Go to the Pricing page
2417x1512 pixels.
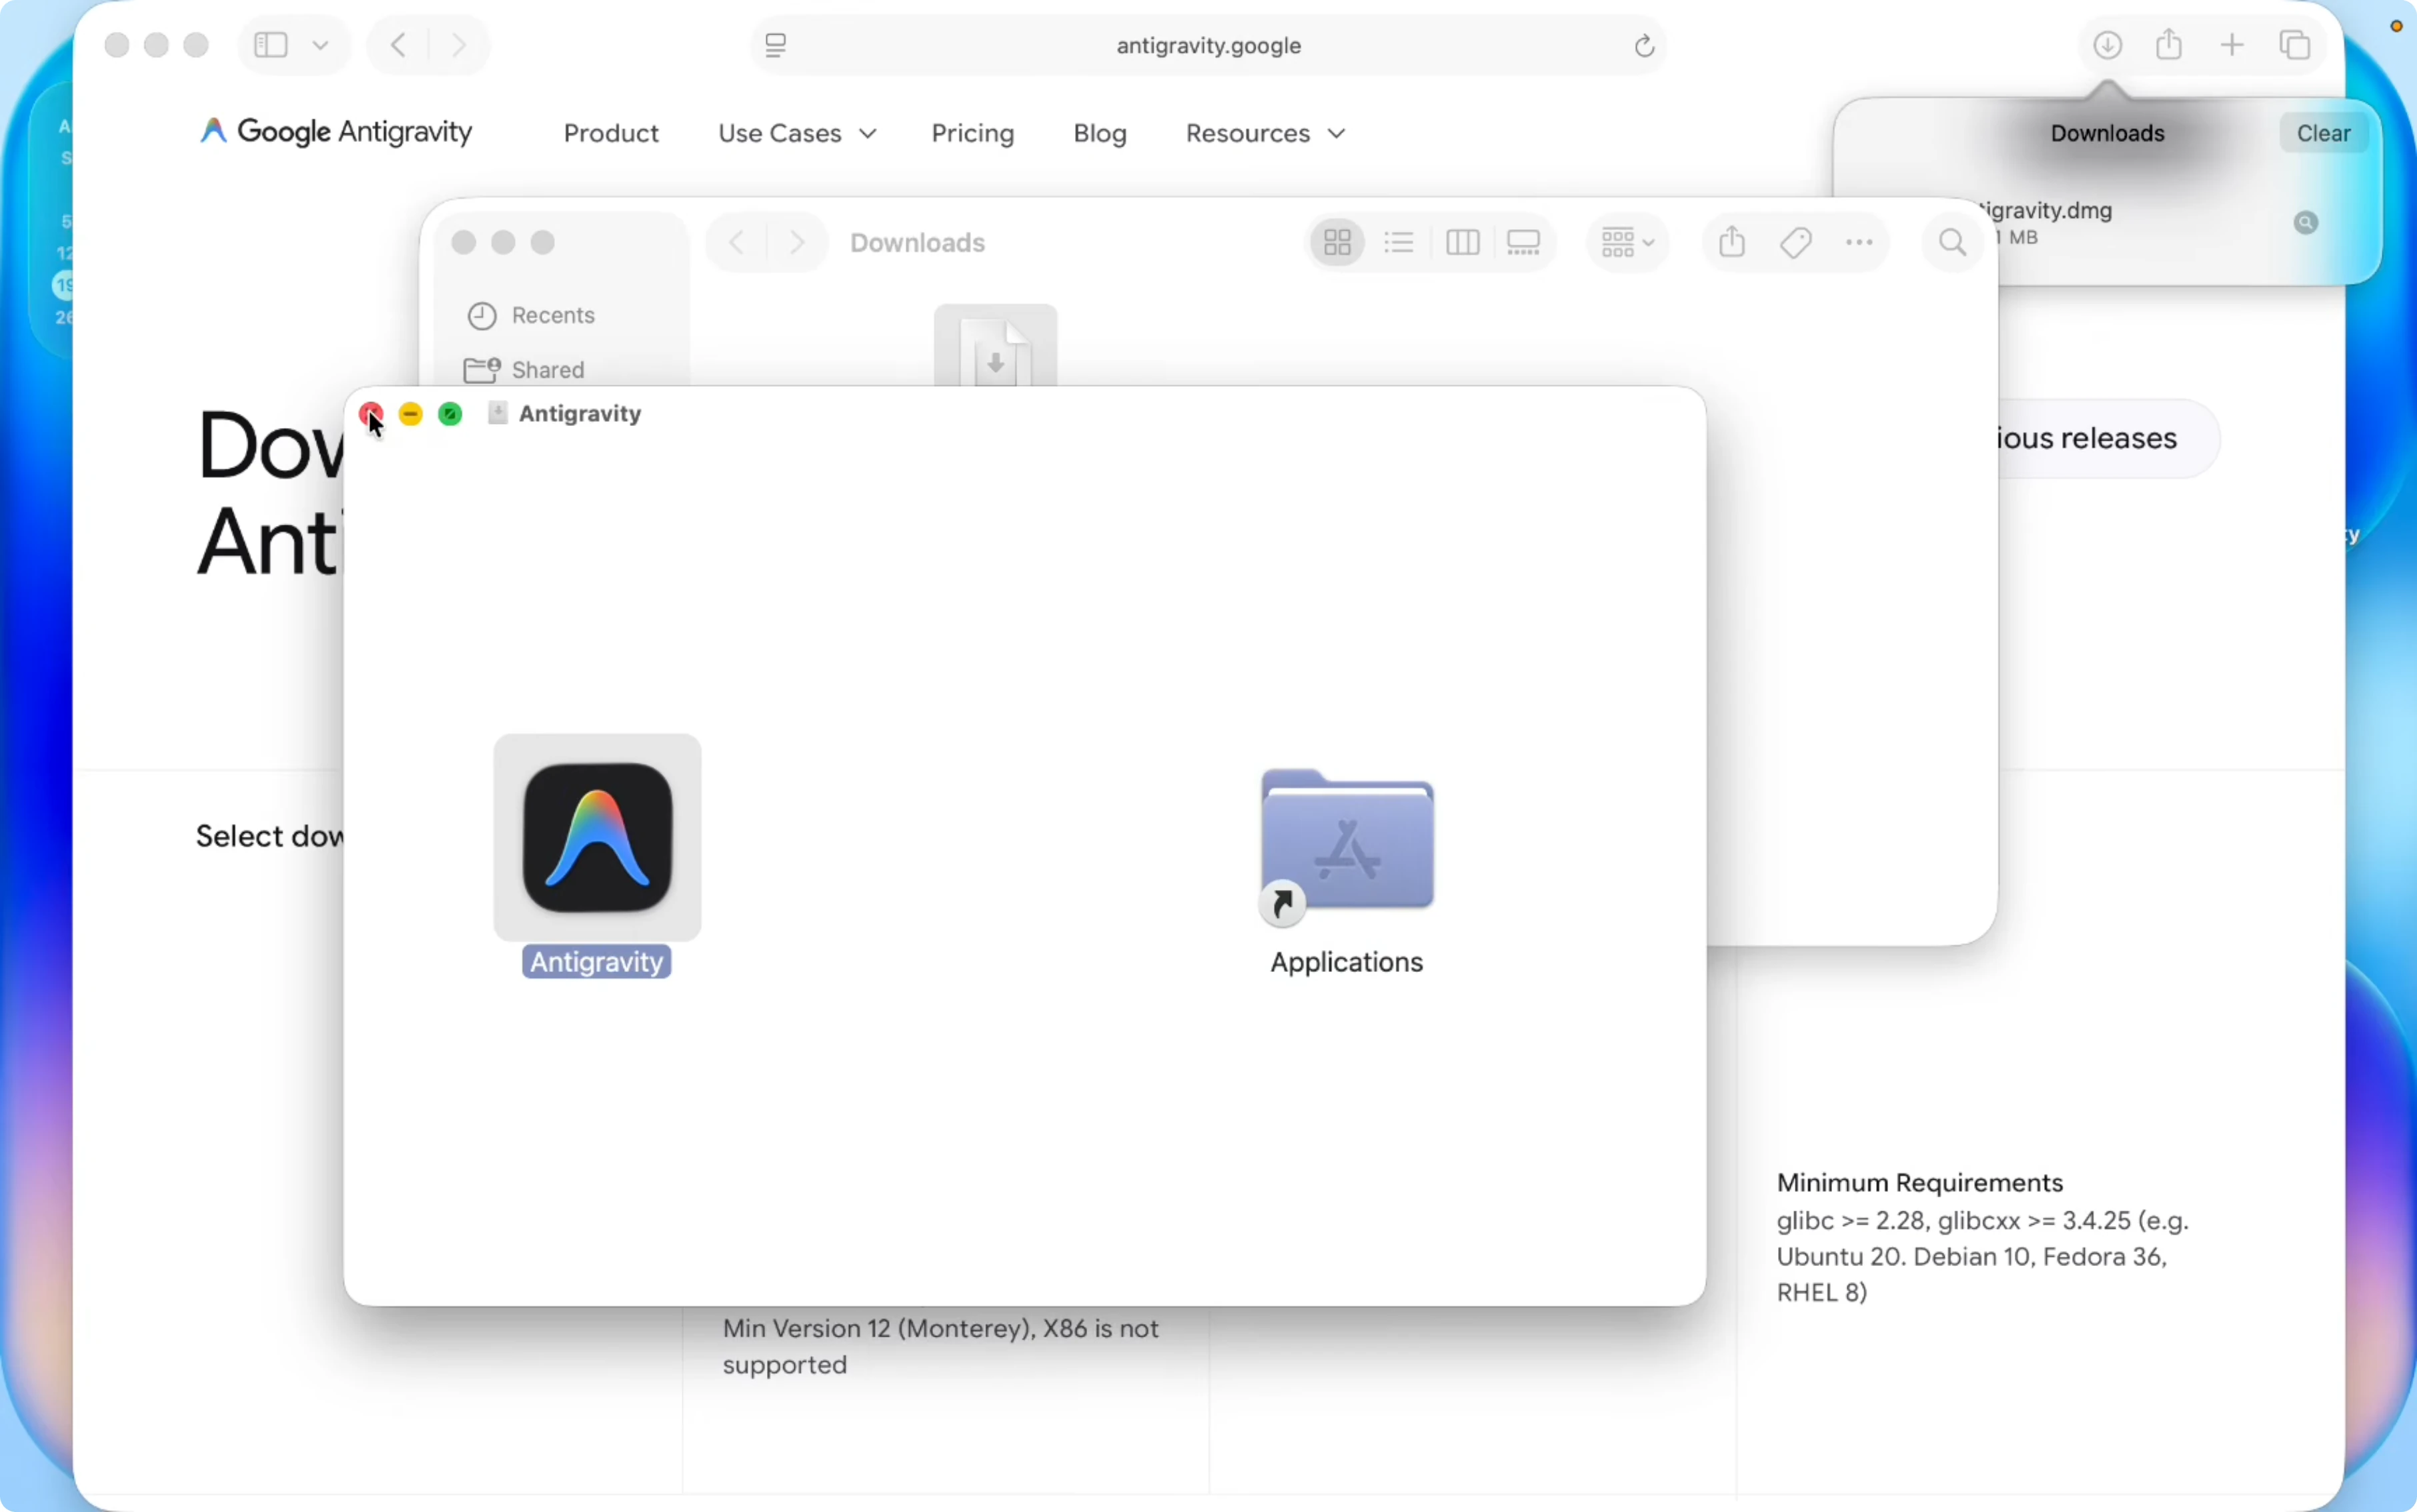(972, 133)
